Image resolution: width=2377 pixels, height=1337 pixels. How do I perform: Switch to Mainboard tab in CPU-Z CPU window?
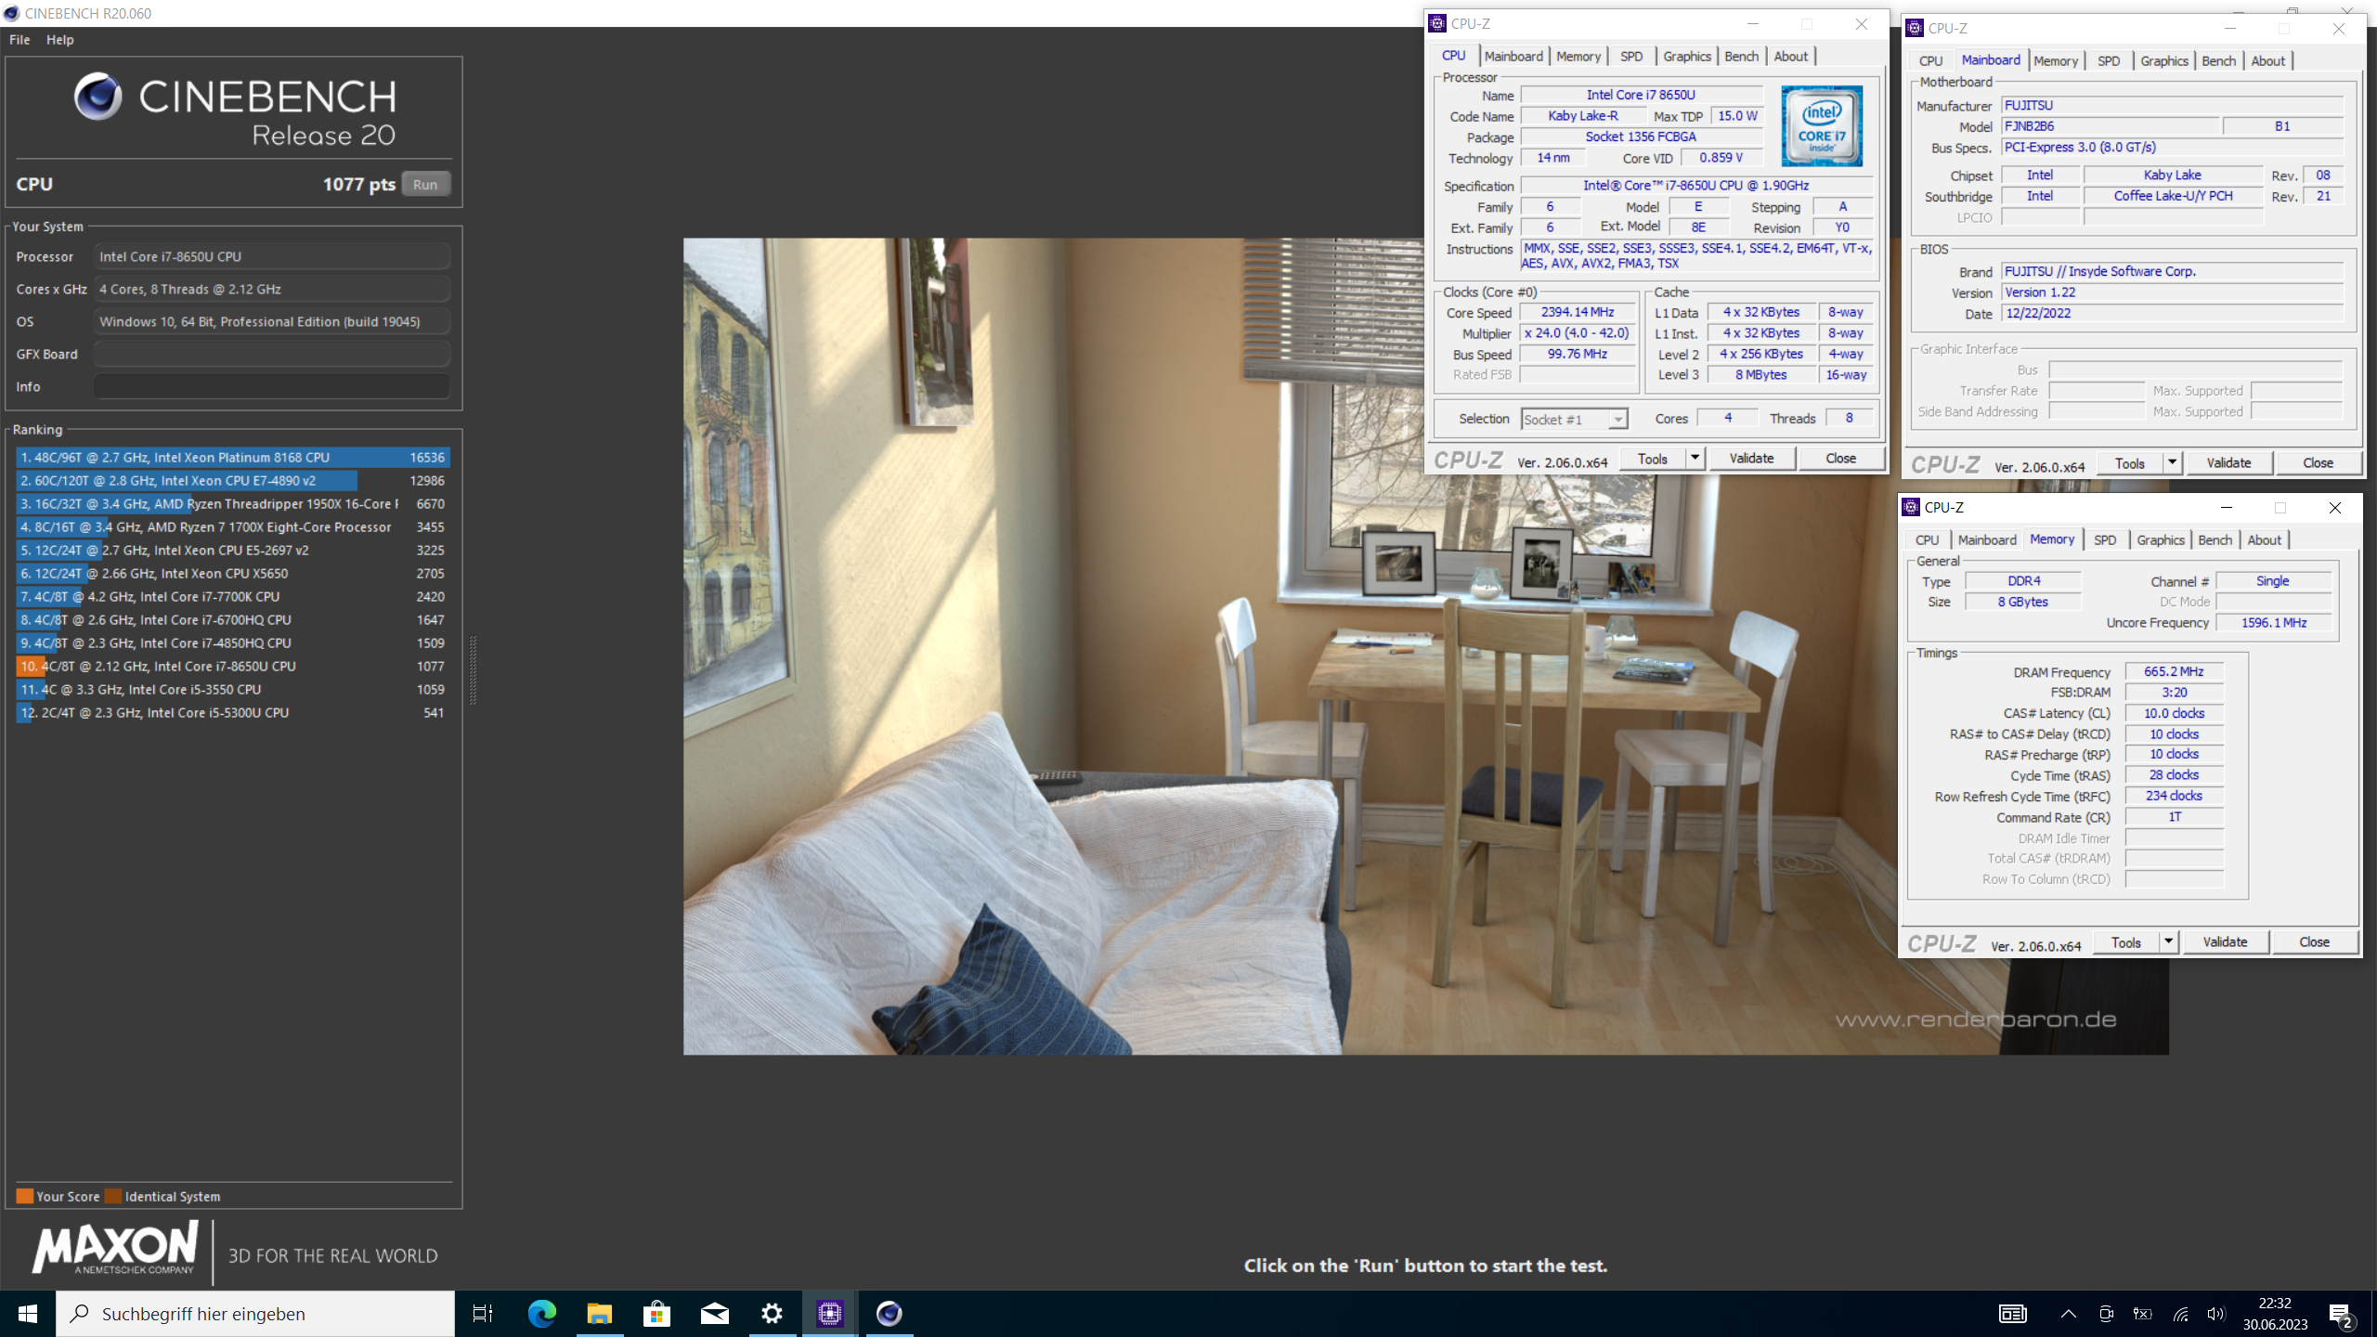[1513, 56]
